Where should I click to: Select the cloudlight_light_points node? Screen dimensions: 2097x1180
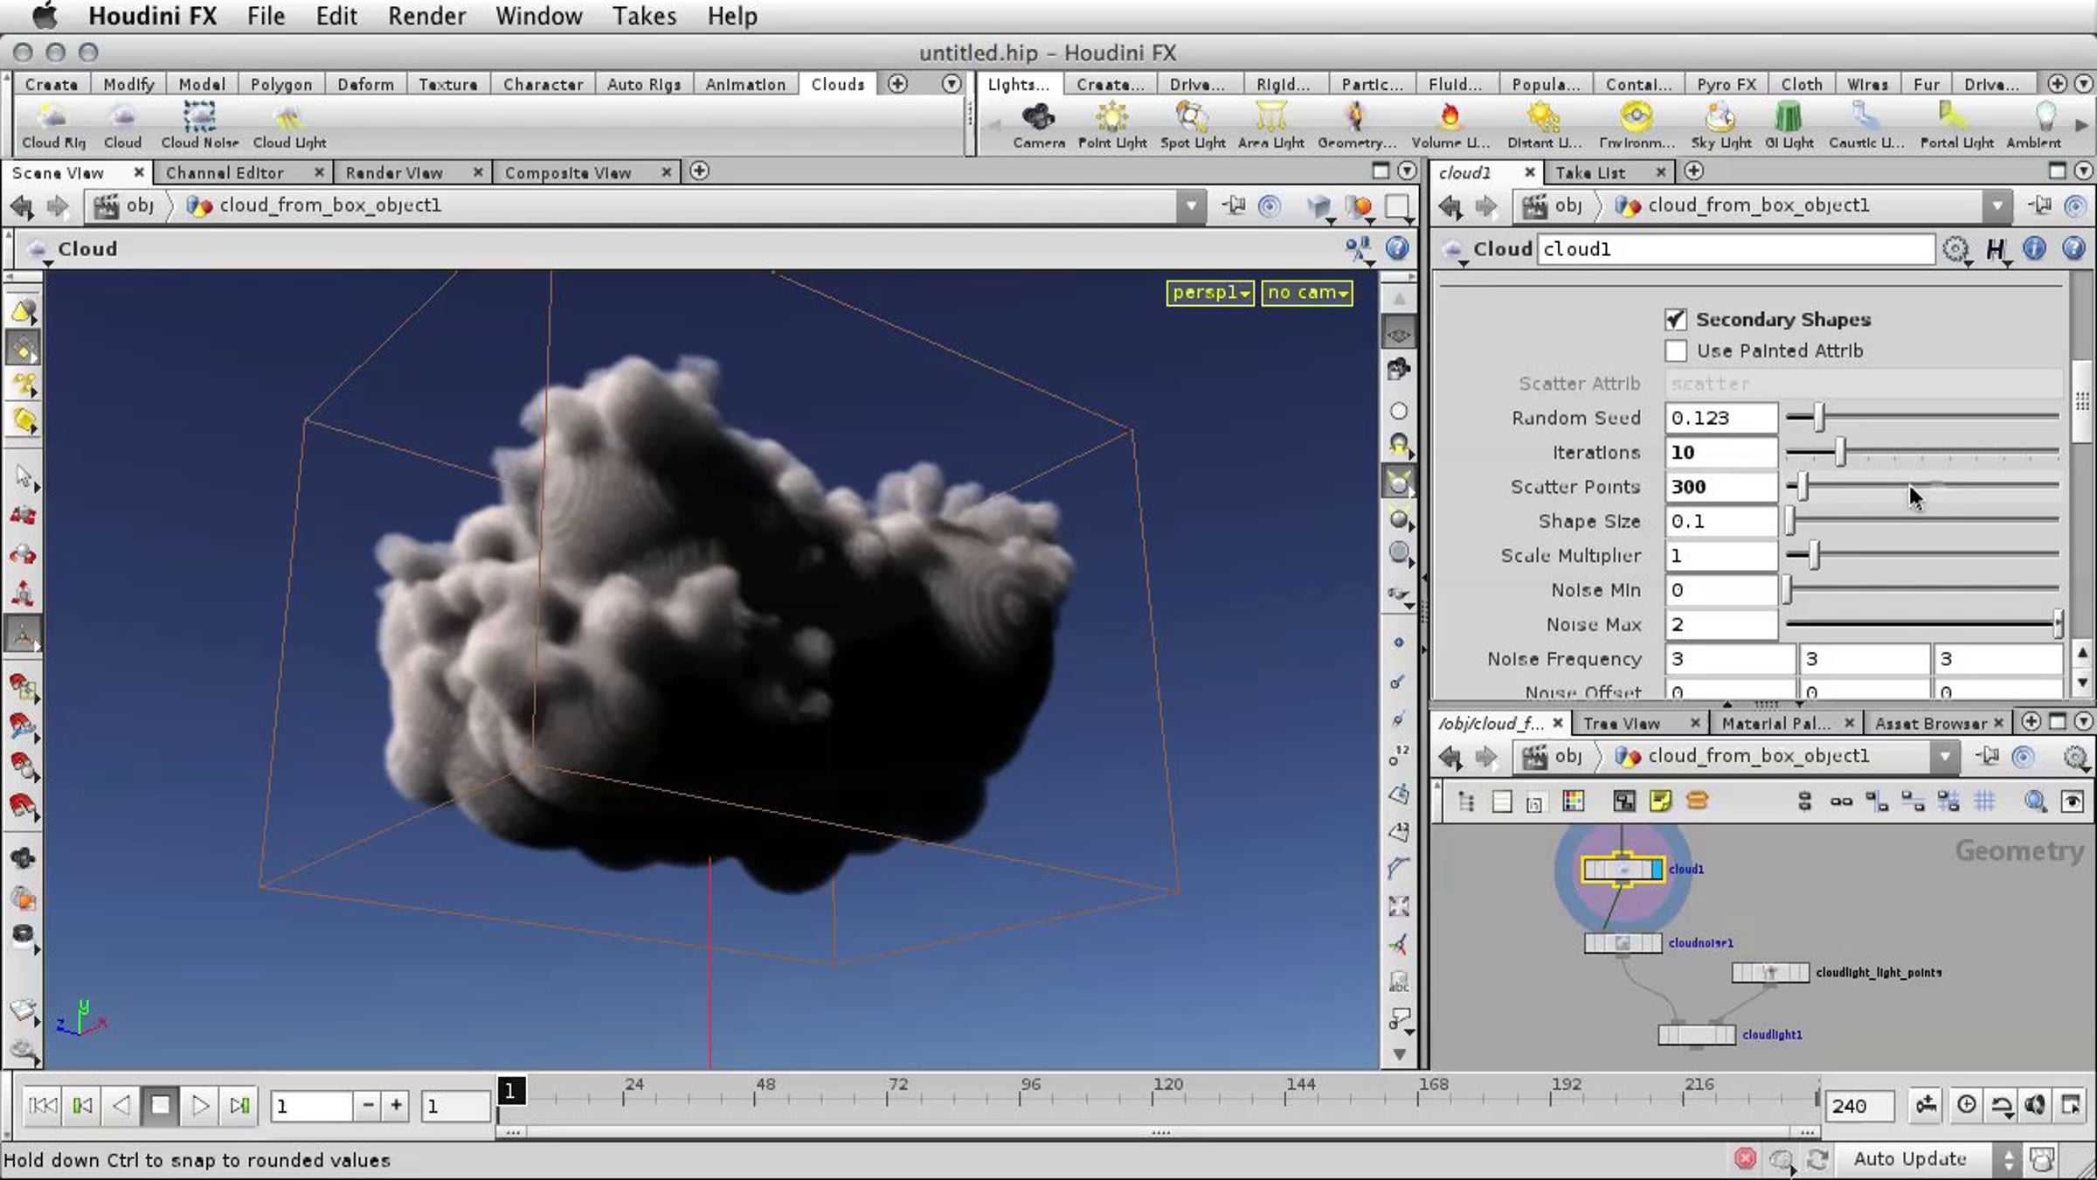[x=1770, y=972]
